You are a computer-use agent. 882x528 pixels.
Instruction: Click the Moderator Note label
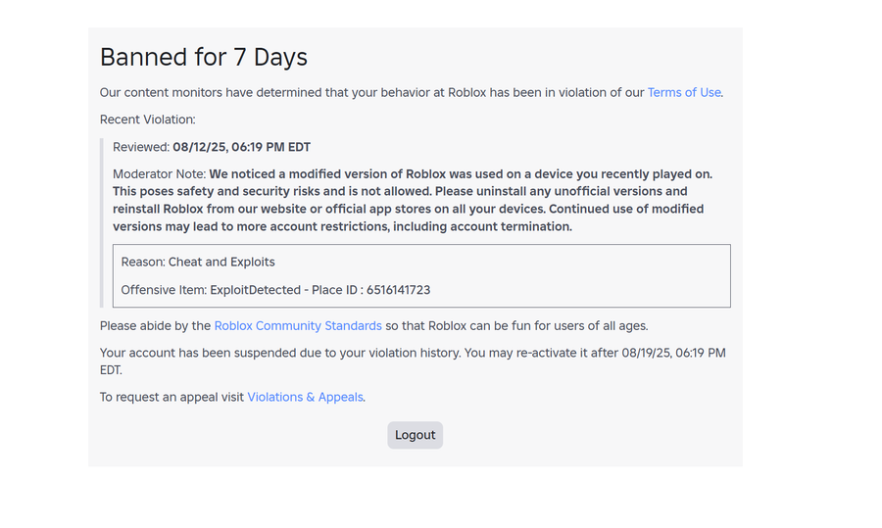click(x=159, y=174)
